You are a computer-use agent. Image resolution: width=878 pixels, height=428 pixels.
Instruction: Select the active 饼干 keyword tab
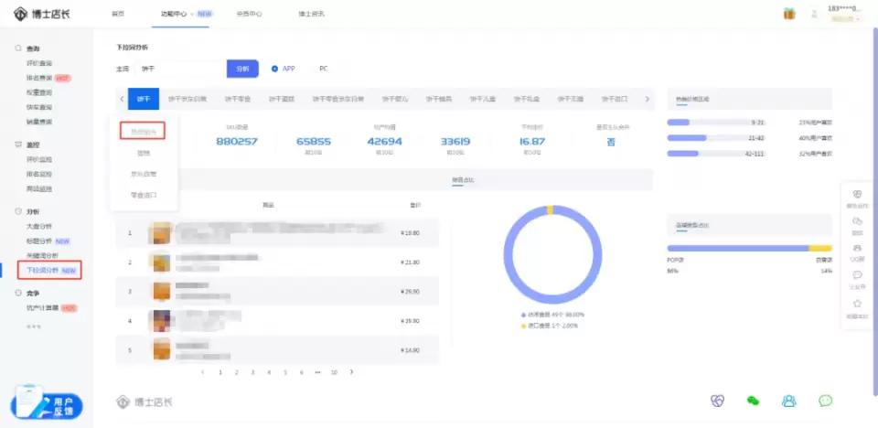point(144,99)
